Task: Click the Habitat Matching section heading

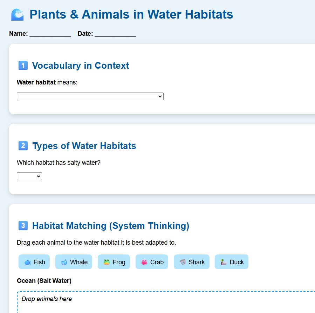Action: (x=111, y=226)
